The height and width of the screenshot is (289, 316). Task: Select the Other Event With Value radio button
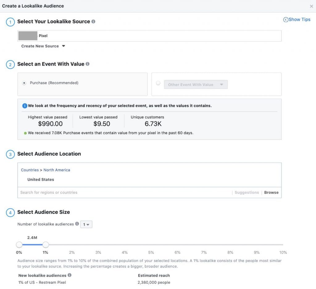[x=158, y=83]
